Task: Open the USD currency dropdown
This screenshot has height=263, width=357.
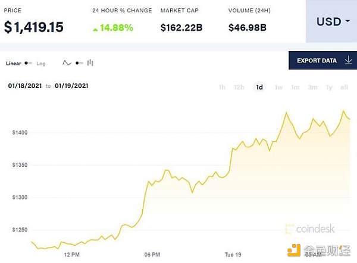Action: coord(331,21)
